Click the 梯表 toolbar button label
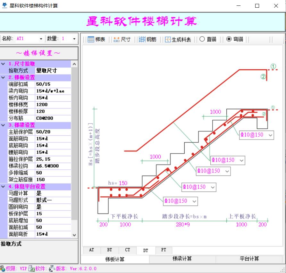 [100, 39]
